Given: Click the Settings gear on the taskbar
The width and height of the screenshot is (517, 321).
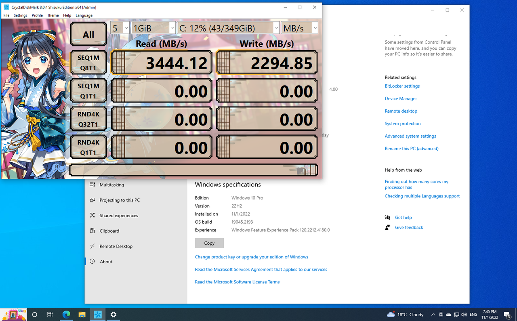Looking at the screenshot, I should pyautogui.click(x=113, y=315).
